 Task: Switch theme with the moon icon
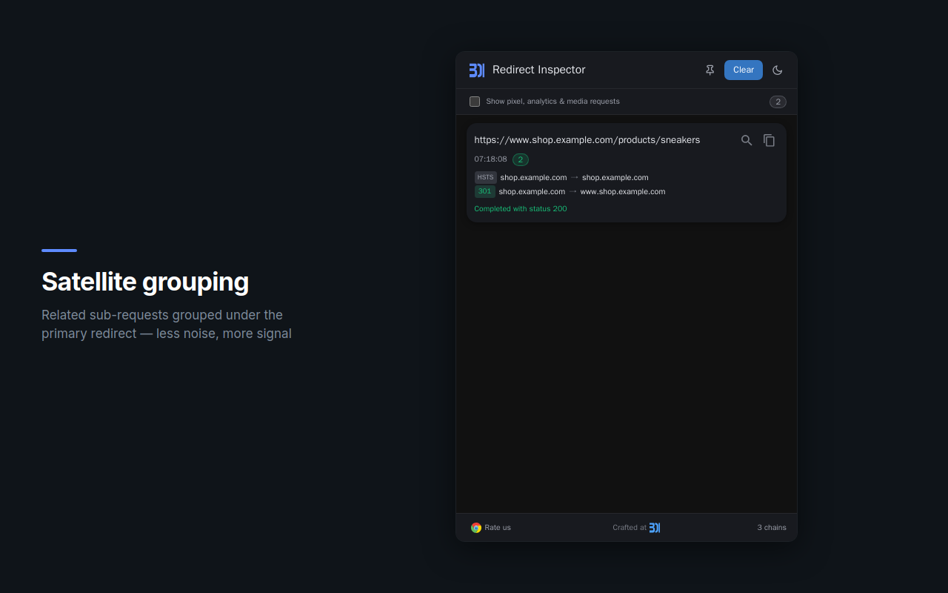(x=777, y=70)
